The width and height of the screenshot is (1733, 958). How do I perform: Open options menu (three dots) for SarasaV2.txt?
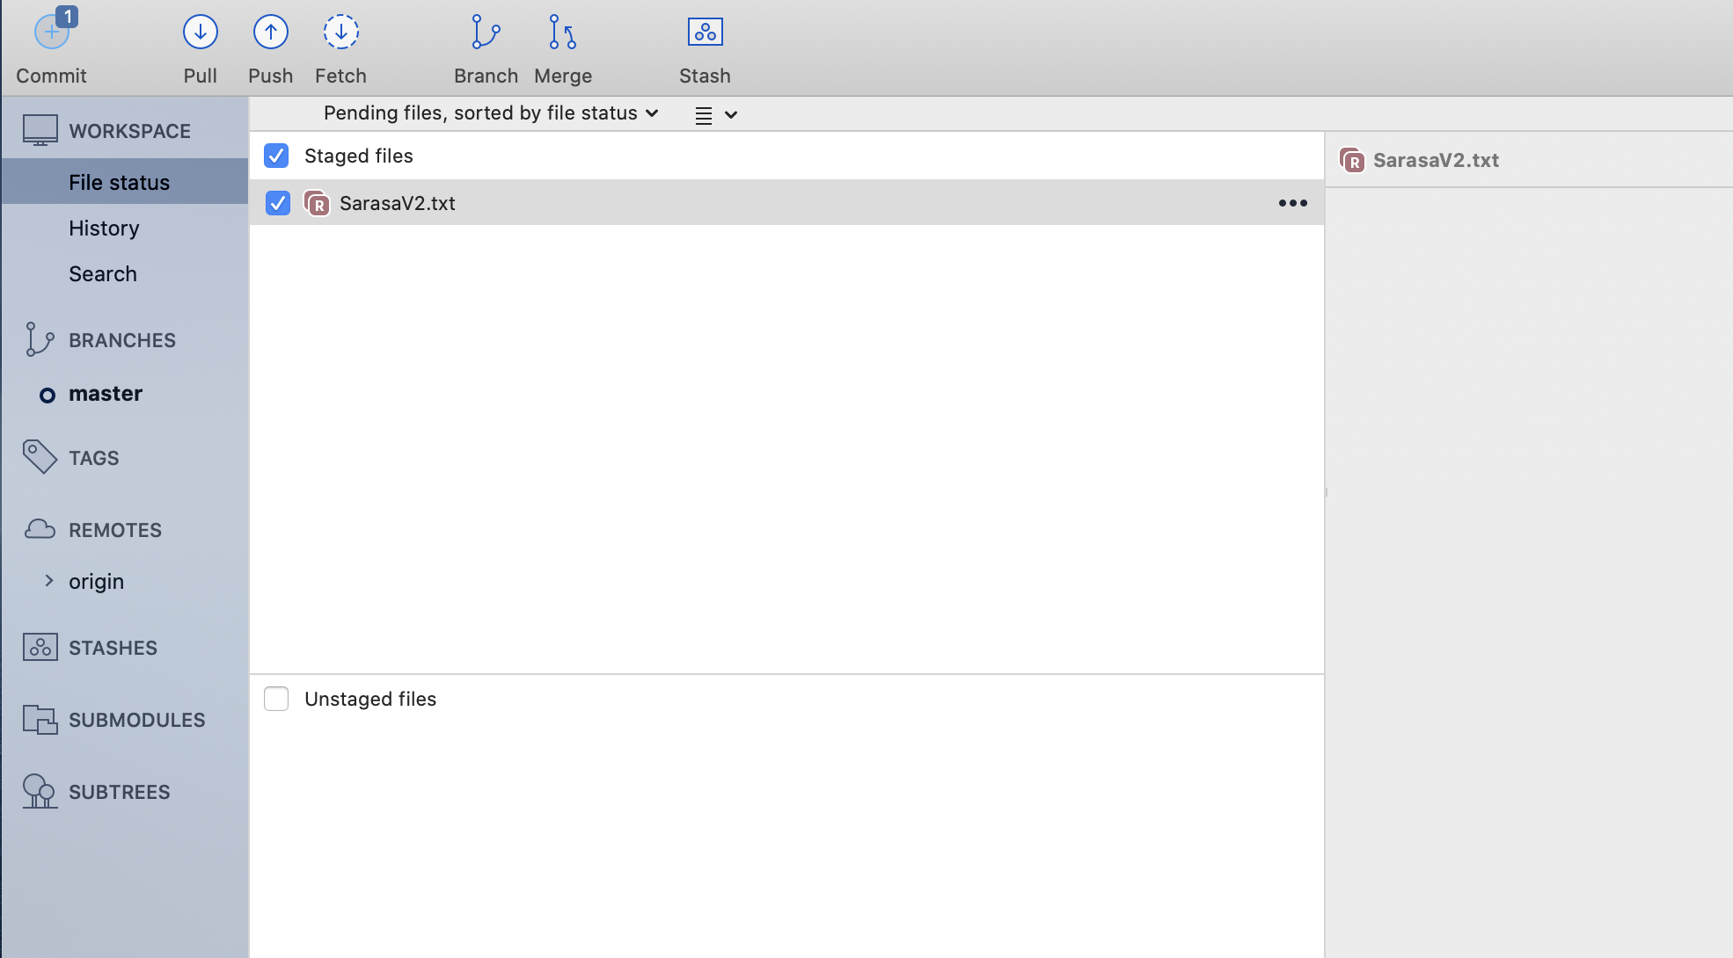pyautogui.click(x=1292, y=203)
